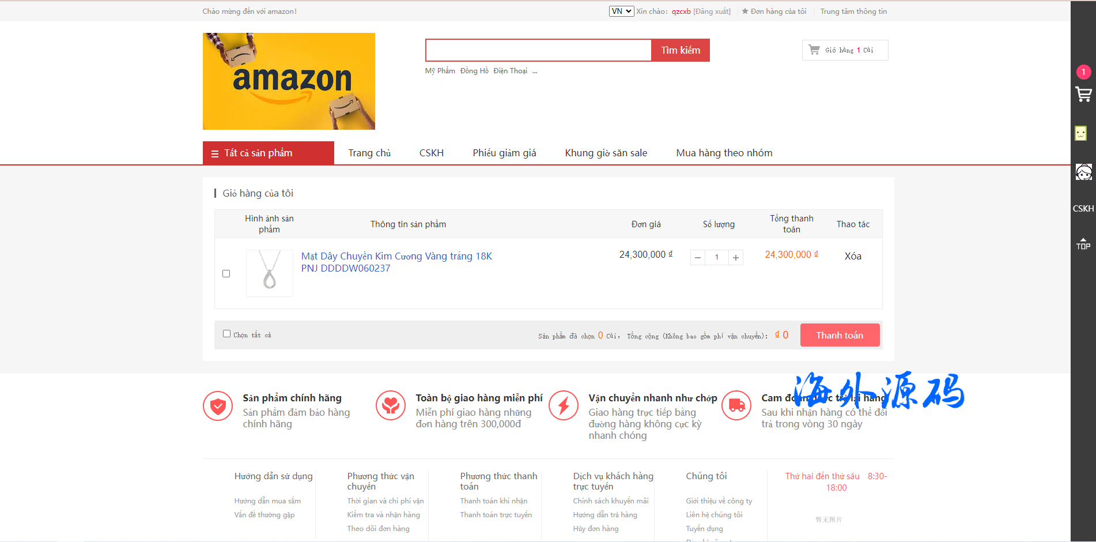Open Liên hệ chúng tôi footer link
Image resolution: width=1096 pixels, height=542 pixels.
pyautogui.click(x=715, y=515)
